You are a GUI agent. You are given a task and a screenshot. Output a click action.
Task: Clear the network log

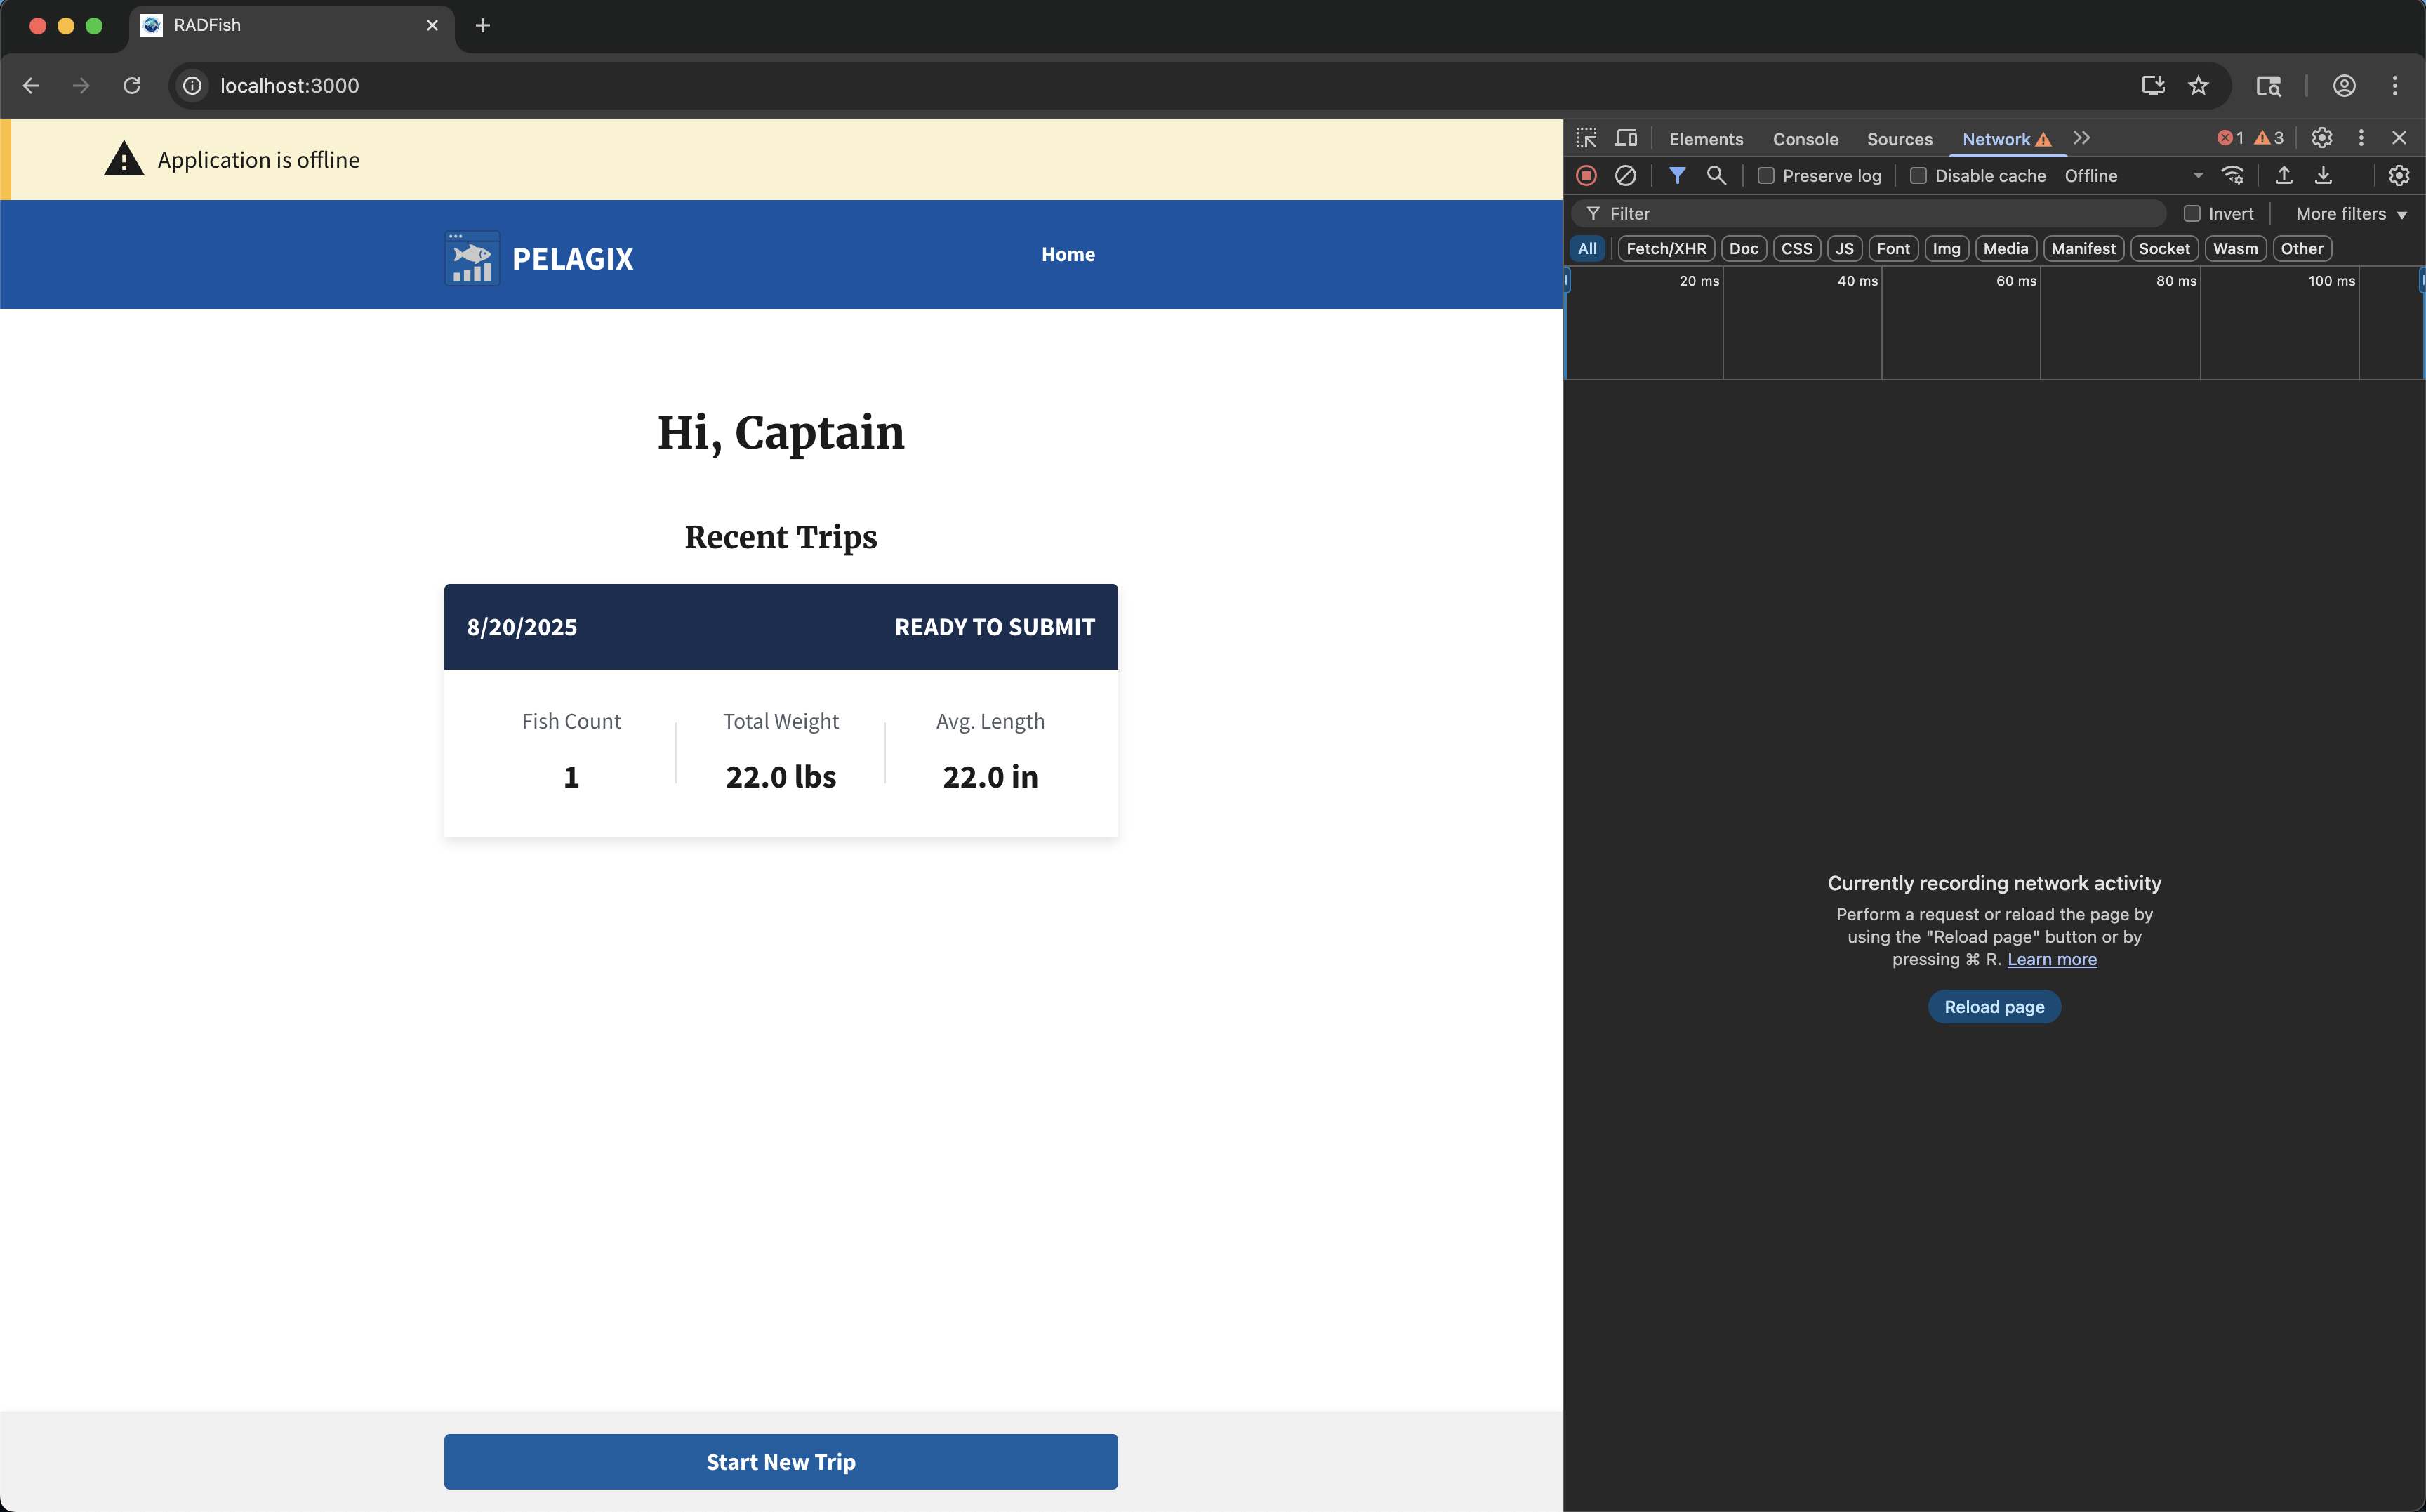pyautogui.click(x=1626, y=176)
